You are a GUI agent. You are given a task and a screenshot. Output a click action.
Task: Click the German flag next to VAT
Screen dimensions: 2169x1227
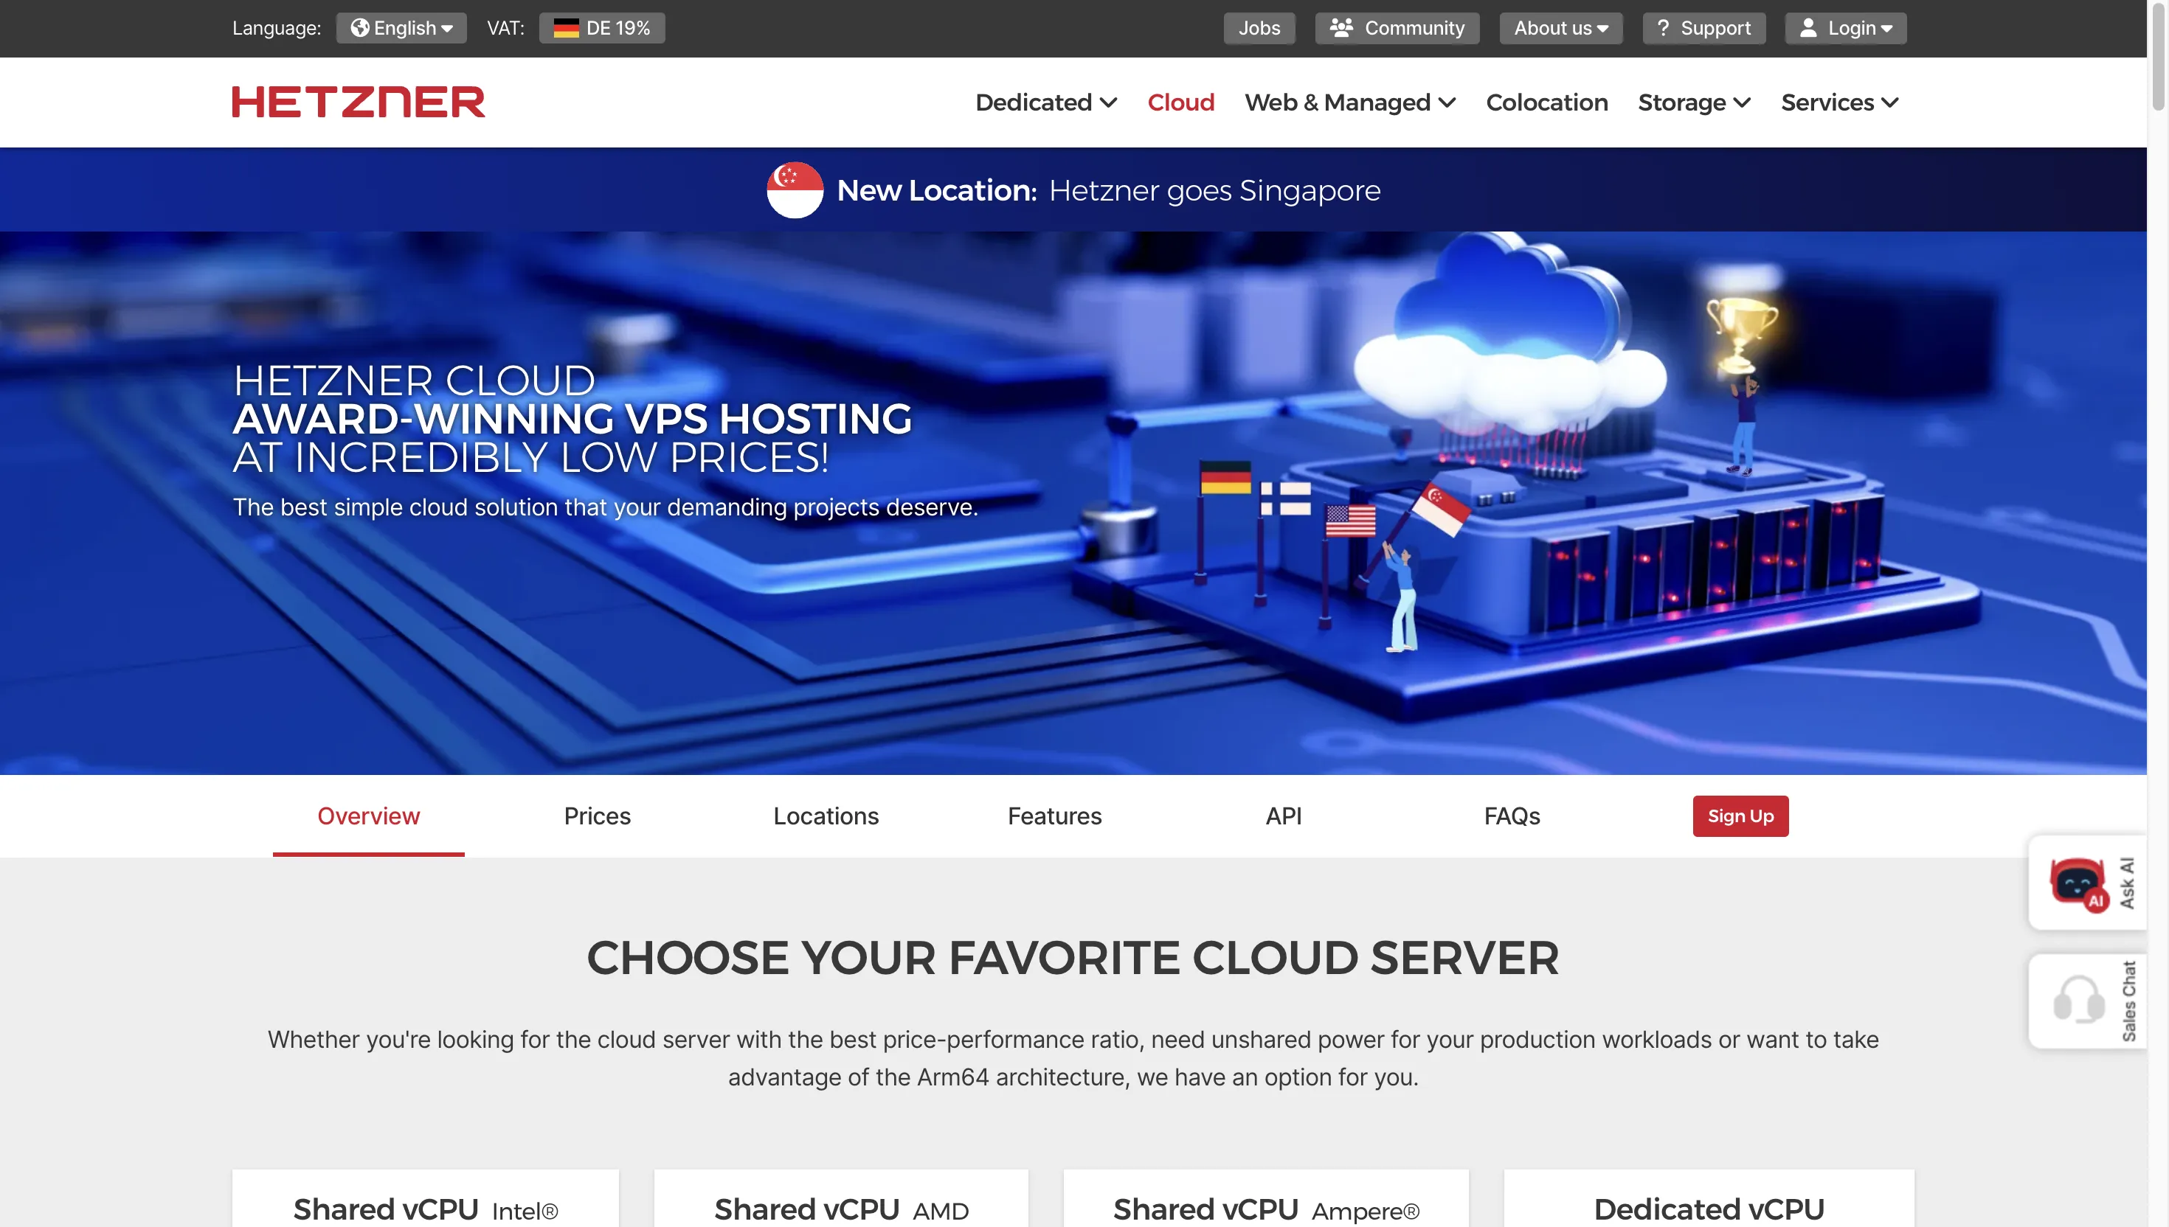(566, 27)
